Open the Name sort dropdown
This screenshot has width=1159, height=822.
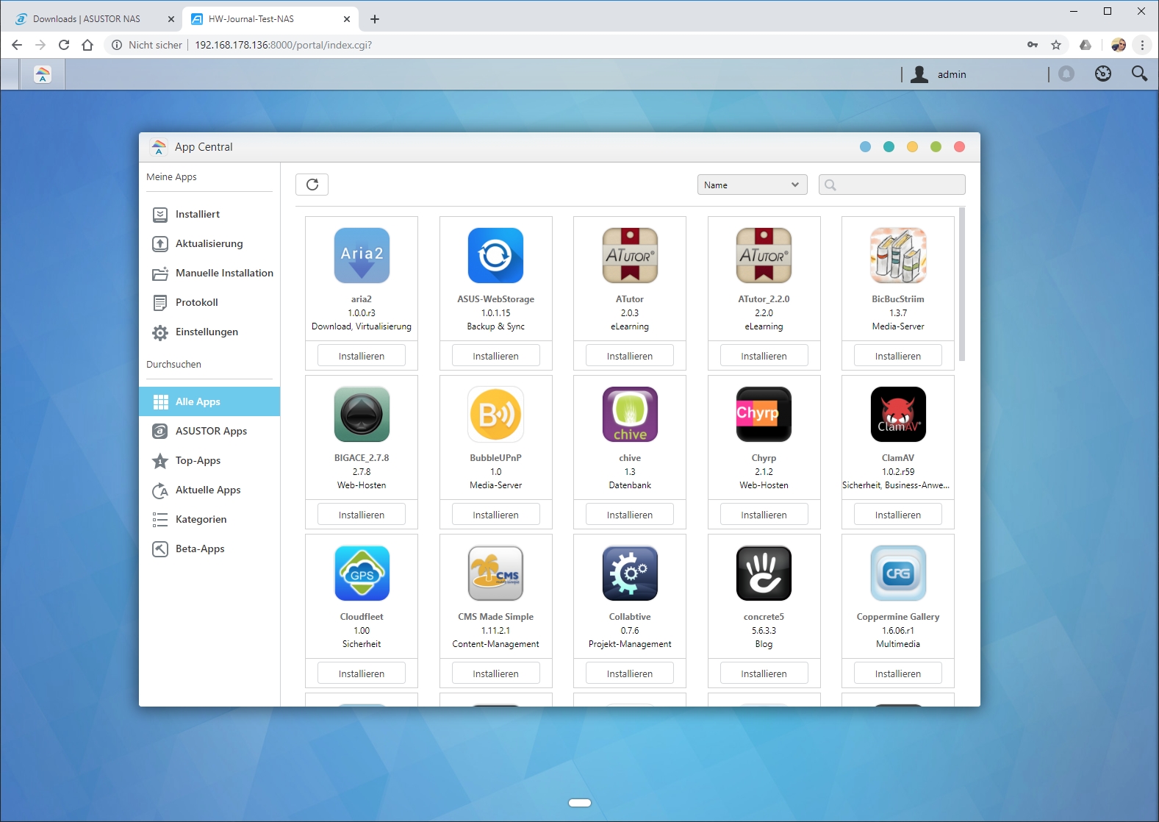coord(752,185)
